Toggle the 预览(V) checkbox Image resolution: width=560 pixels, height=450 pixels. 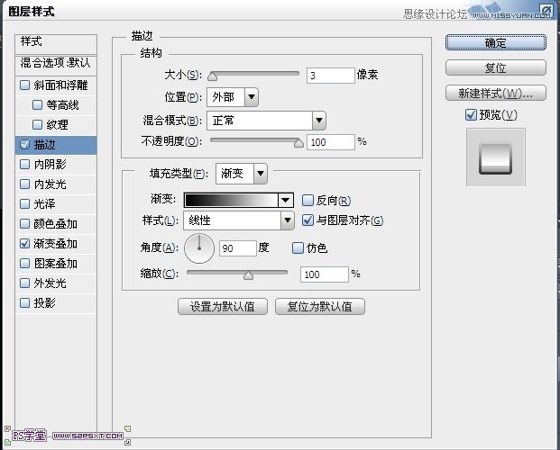click(471, 115)
